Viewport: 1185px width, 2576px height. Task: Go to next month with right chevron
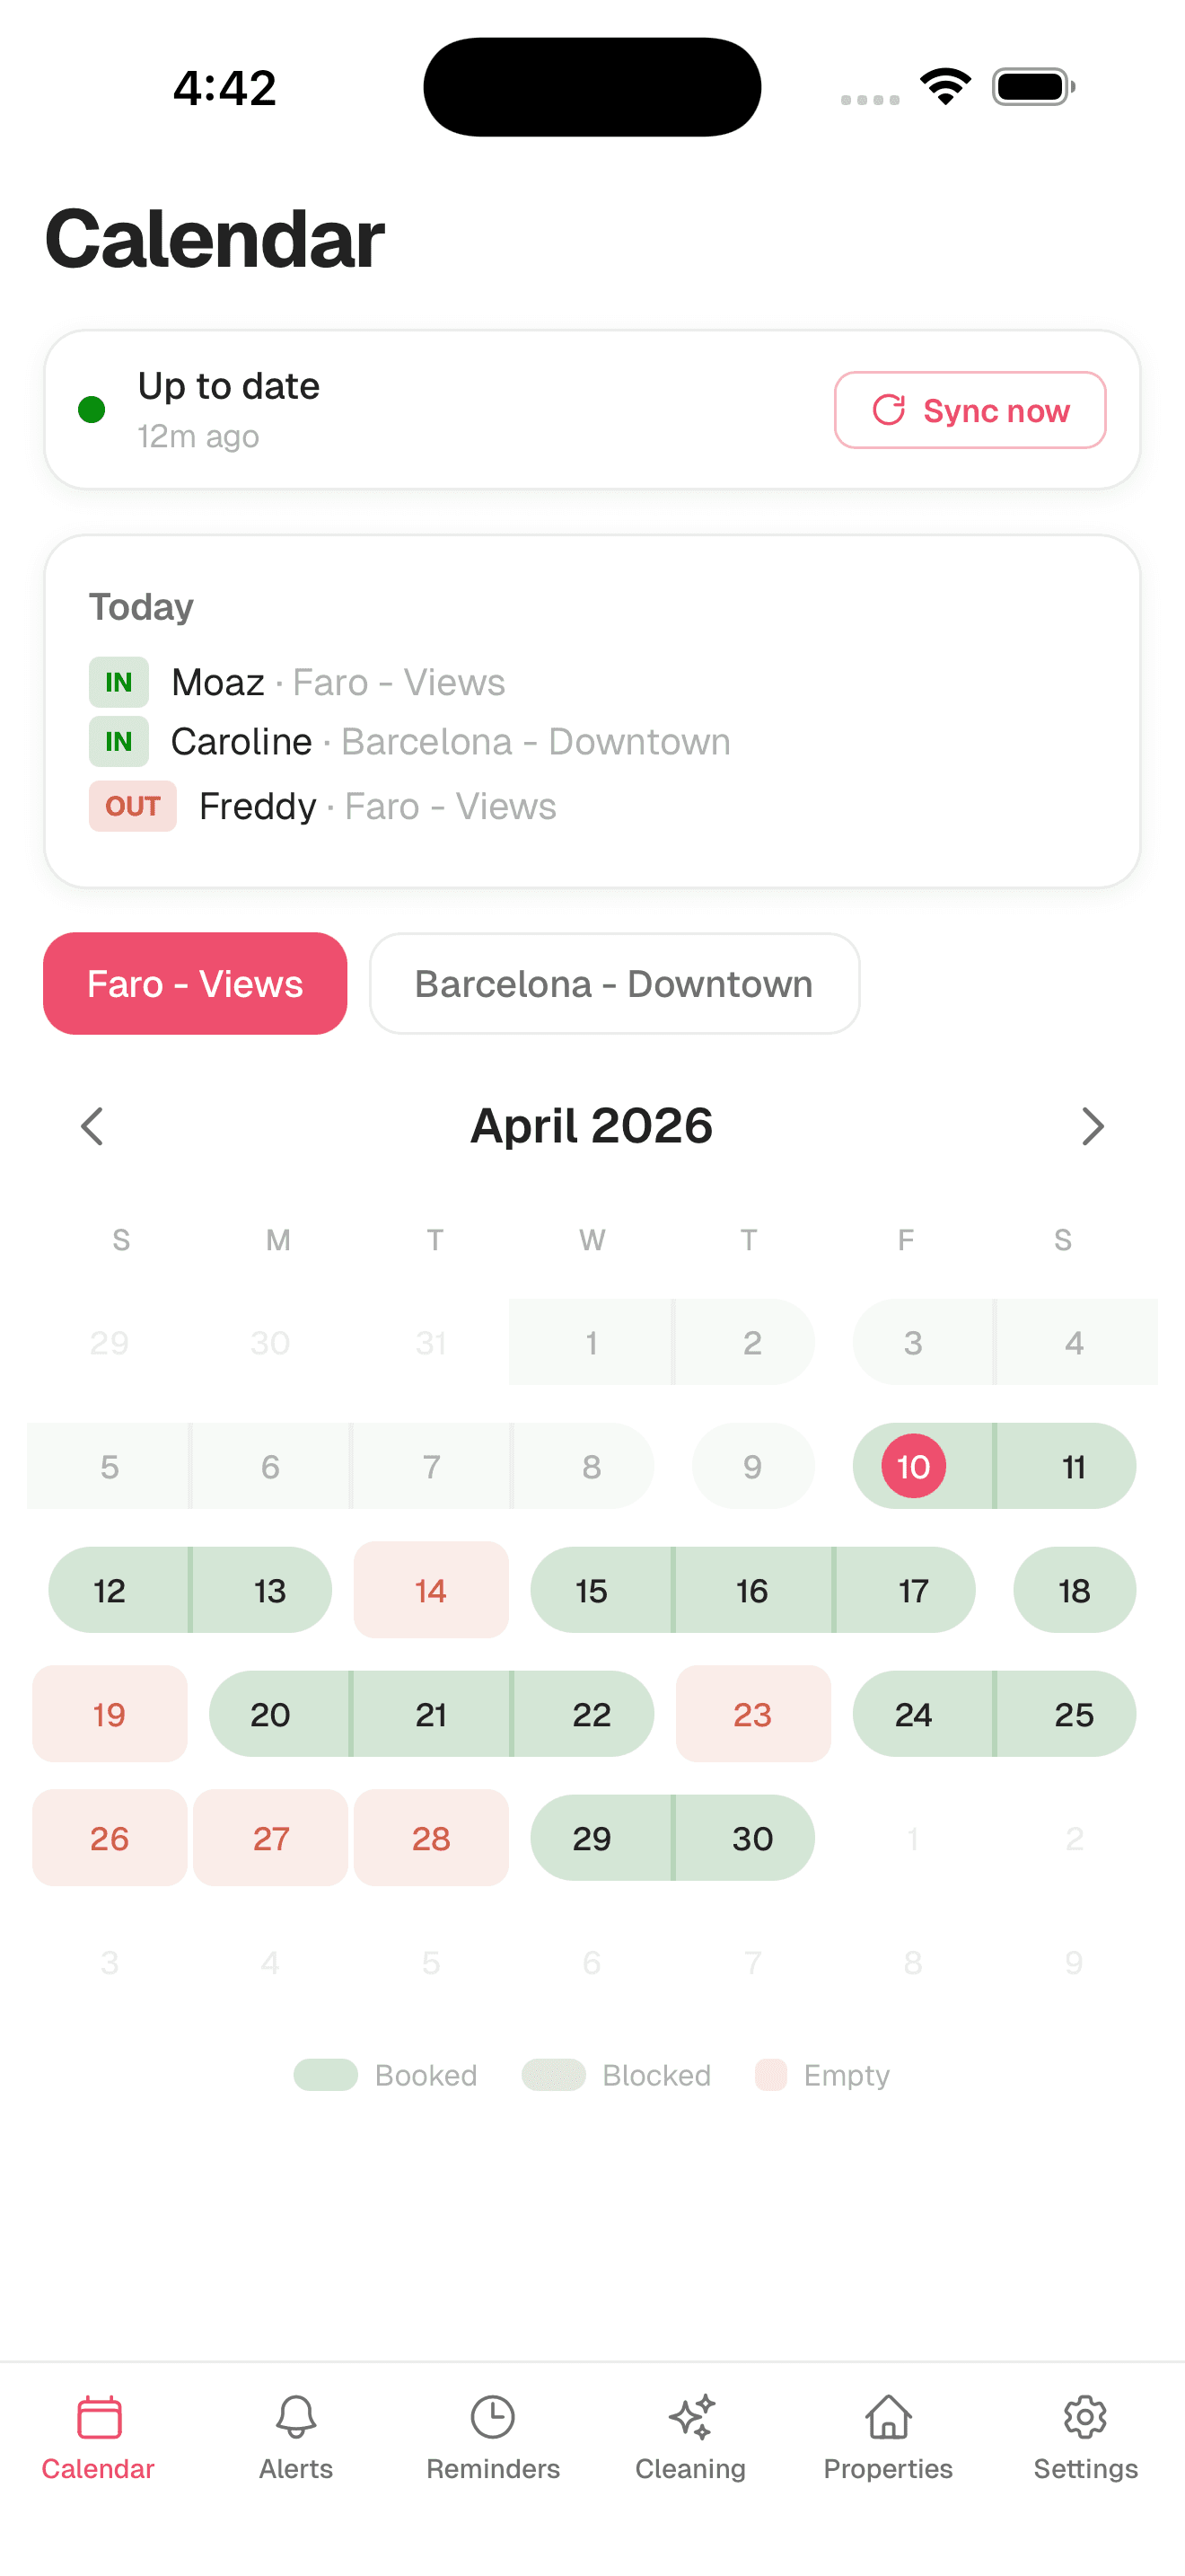1092,1127
